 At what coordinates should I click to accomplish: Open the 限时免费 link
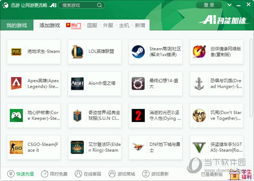59,174
